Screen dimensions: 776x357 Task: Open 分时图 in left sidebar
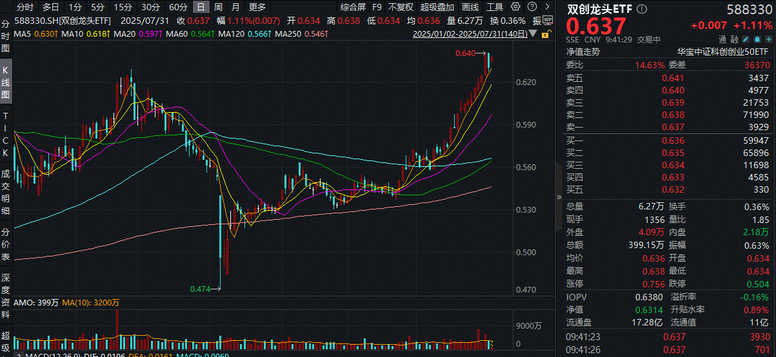[5, 36]
